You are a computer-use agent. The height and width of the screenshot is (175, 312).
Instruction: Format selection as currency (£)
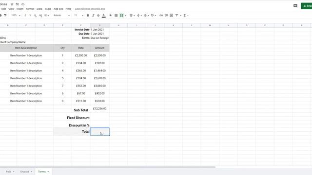coord(25,15)
